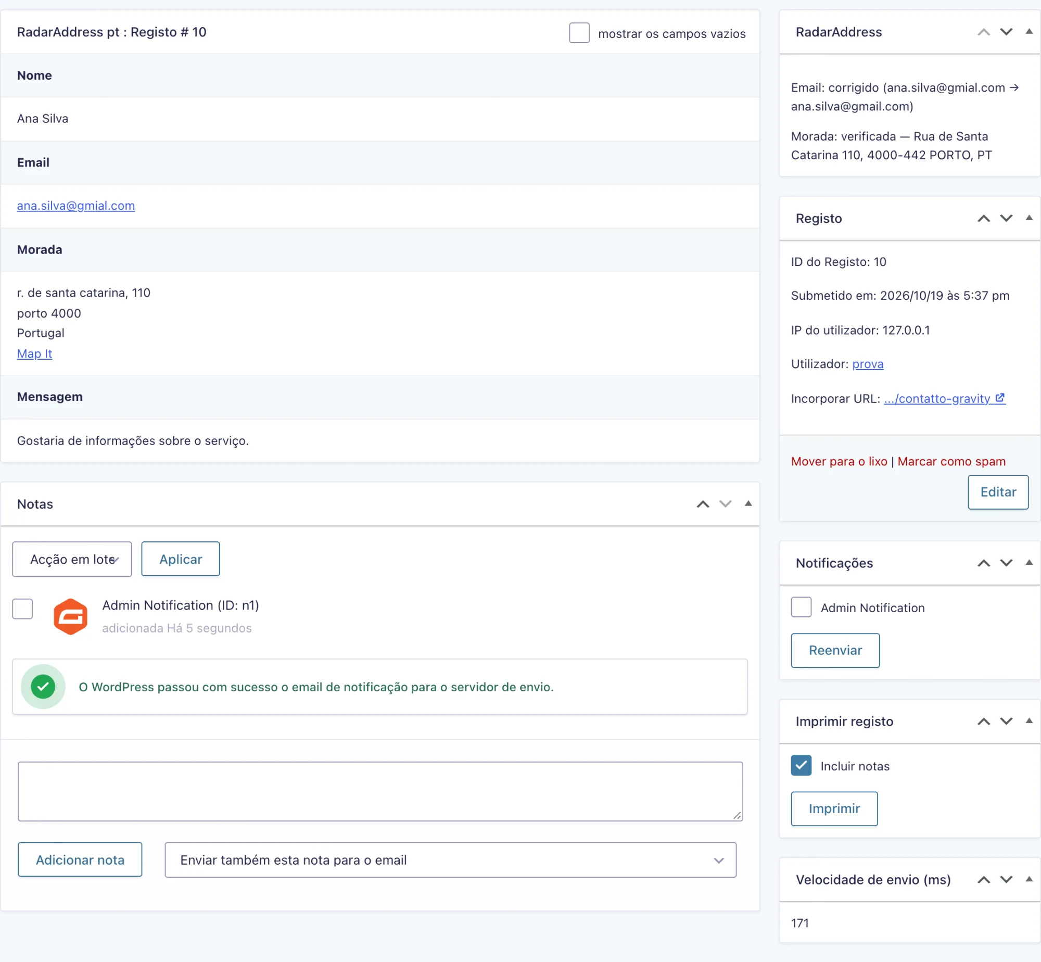Open the Acção em lote dropdown
1041x962 pixels.
(72, 559)
